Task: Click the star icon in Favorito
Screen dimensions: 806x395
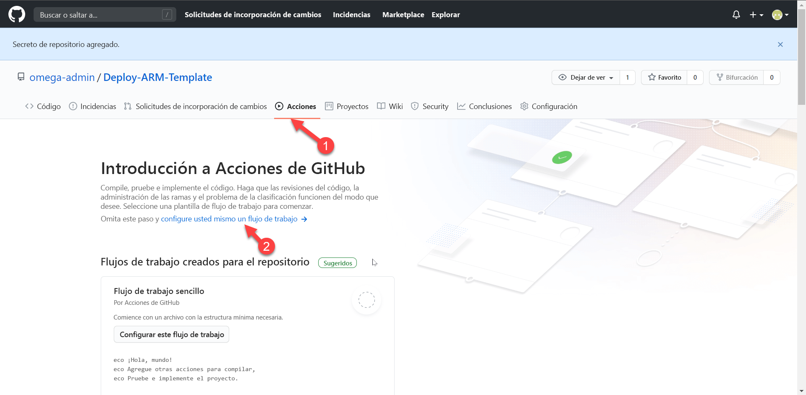Action: (652, 77)
